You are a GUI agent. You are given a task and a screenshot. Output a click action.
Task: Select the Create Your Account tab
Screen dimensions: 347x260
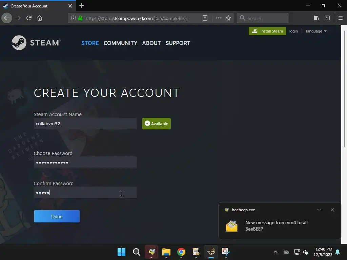(x=38, y=6)
